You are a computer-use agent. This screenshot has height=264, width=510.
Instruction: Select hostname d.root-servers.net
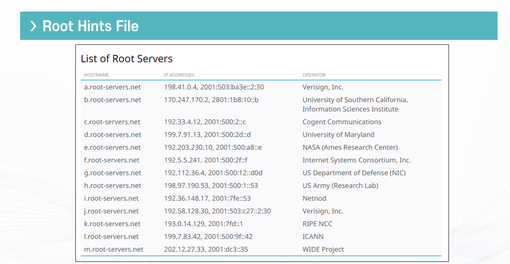[x=113, y=135]
